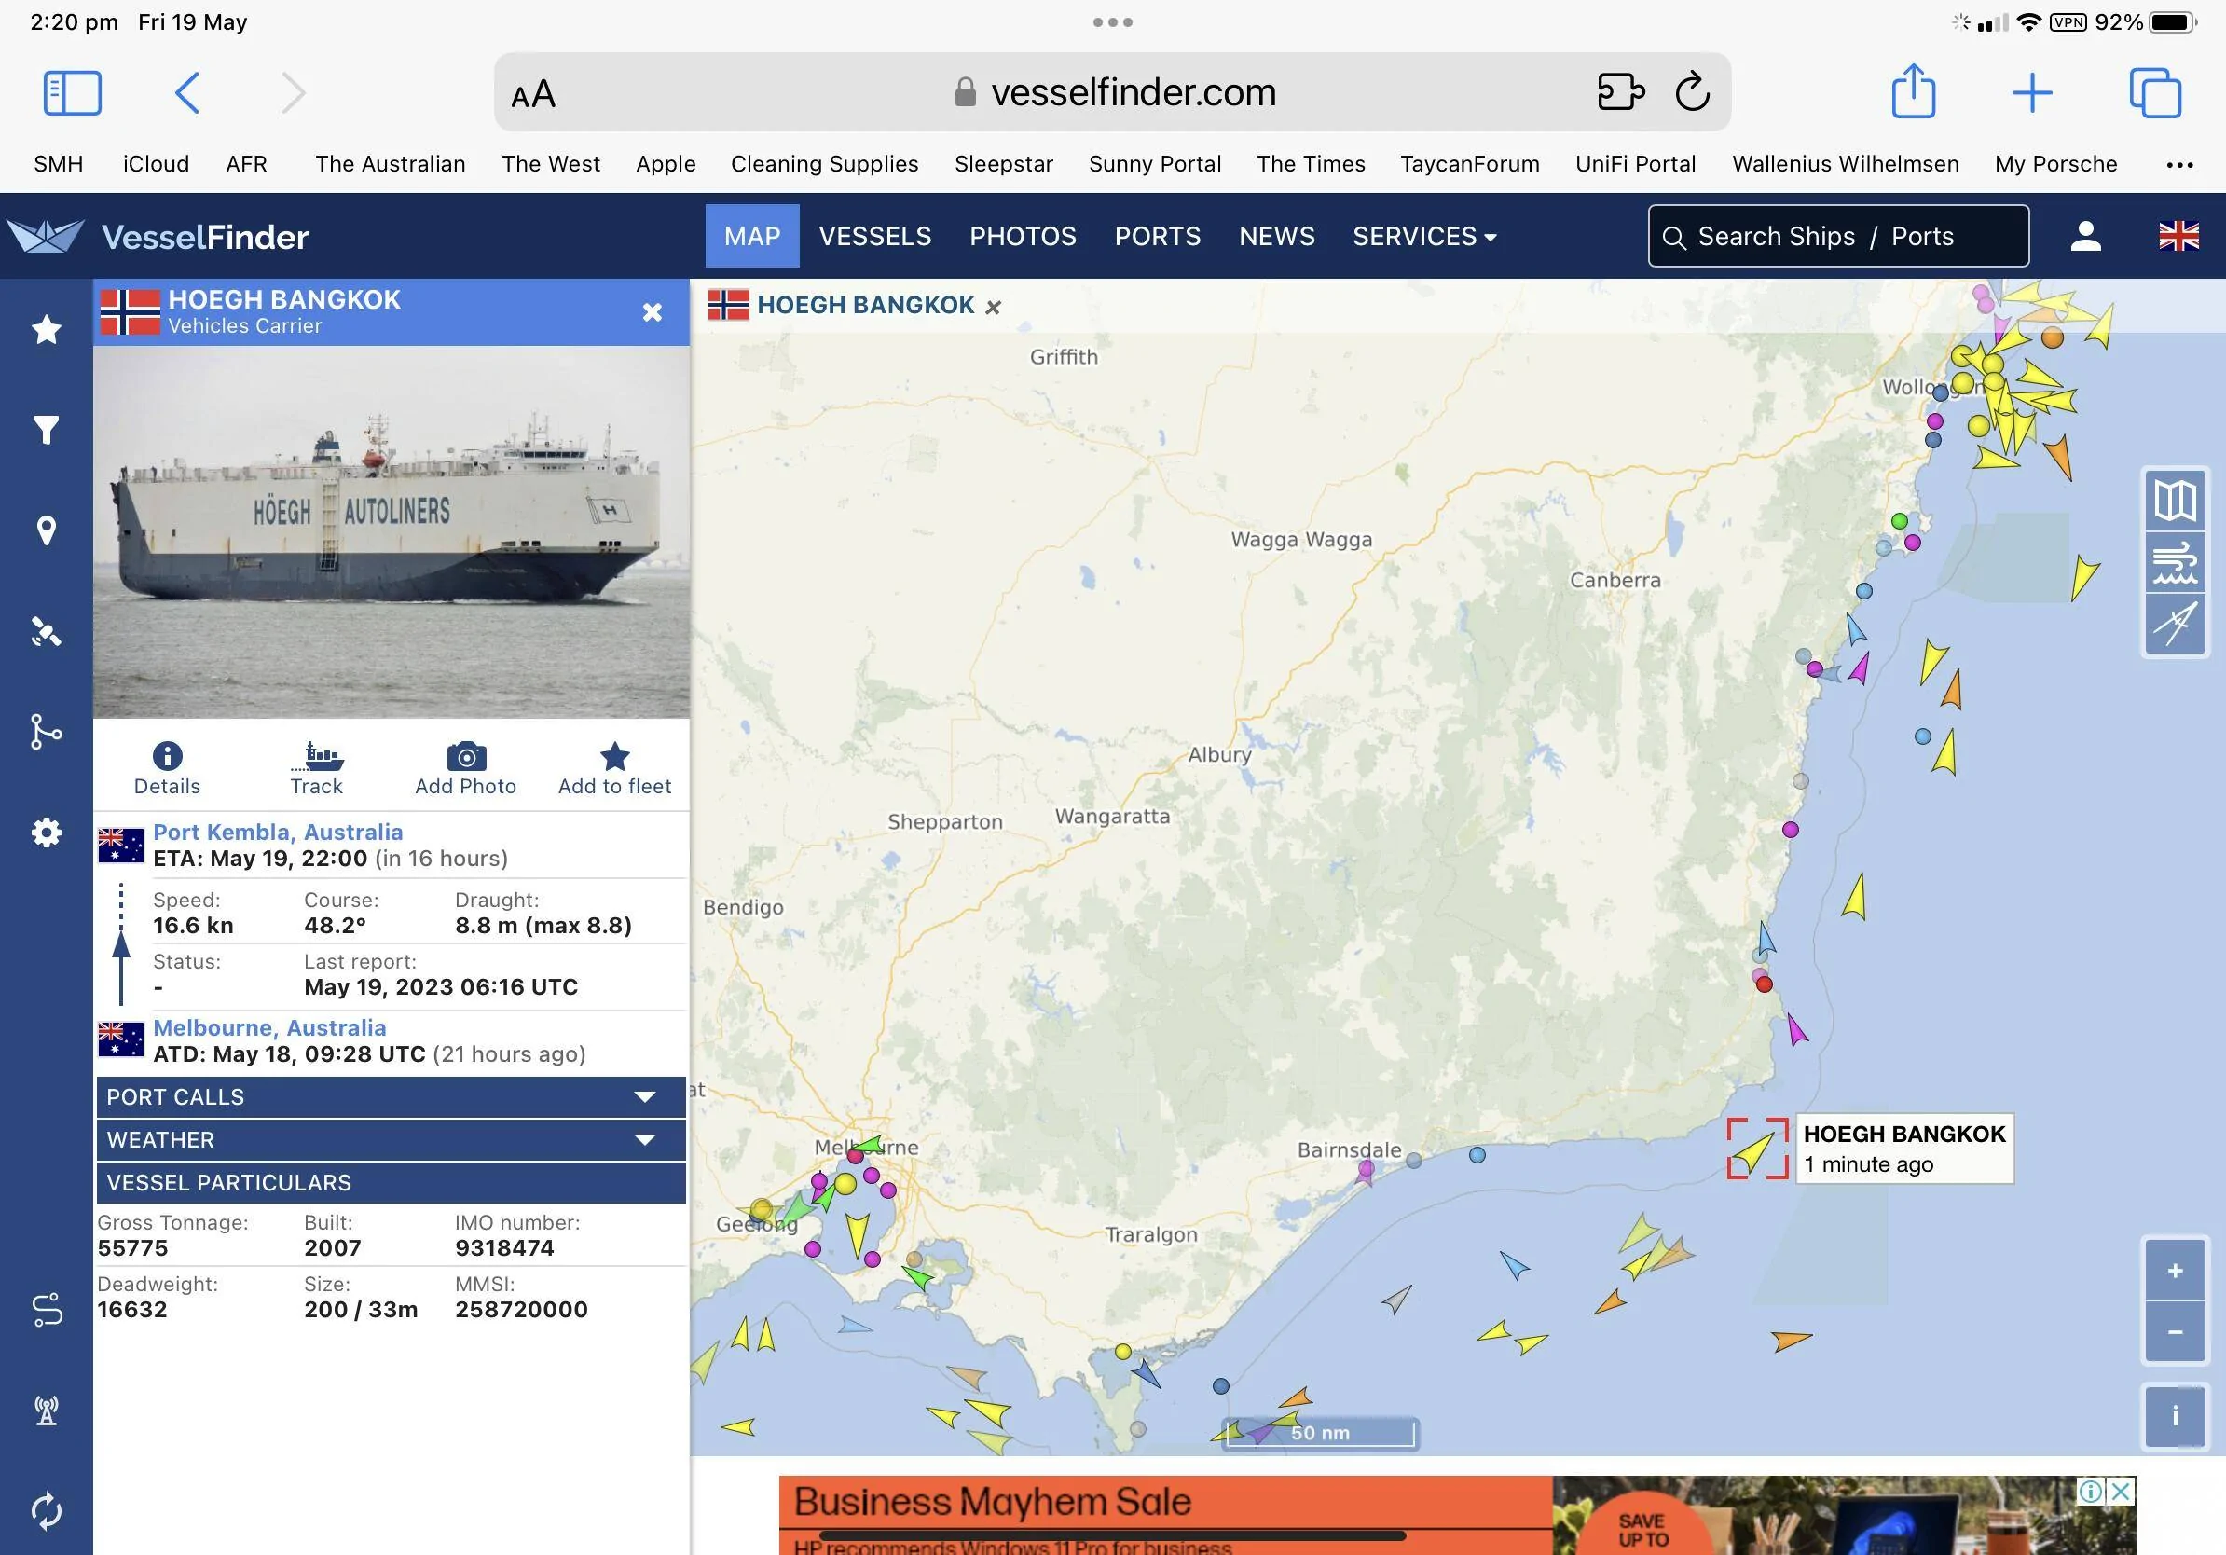The height and width of the screenshot is (1555, 2226).
Task: Click the refresh arrows icon in sidebar
Action: coord(47,1510)
